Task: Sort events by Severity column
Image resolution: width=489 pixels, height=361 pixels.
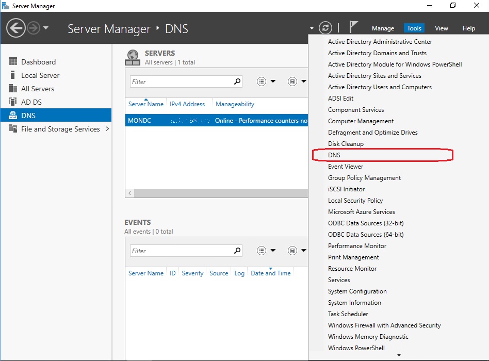Action: coord(192,273)
